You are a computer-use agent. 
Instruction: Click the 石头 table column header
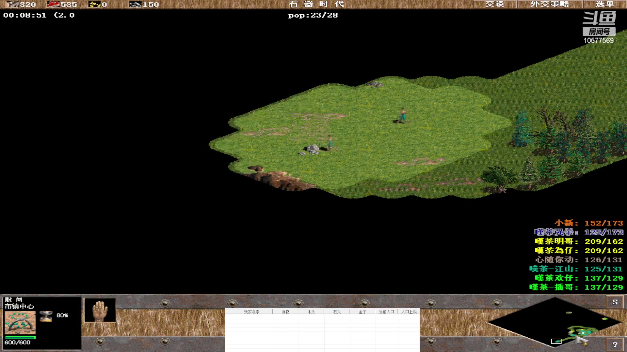click(337, 312)
